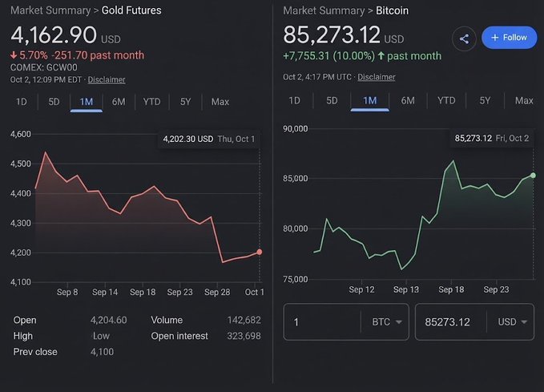Click the COMEX: GCW00 ticker text

tap(44, 67)
